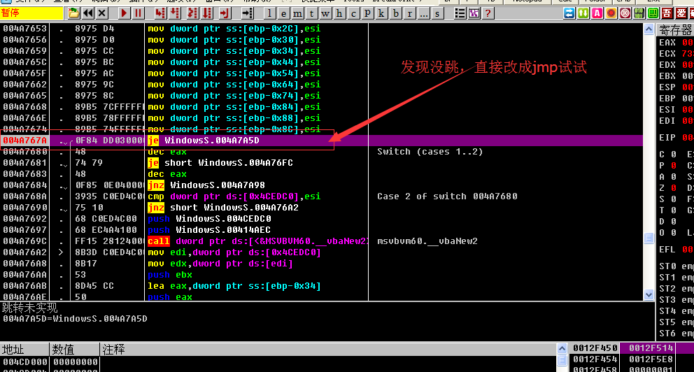Viewport: 694px width, 372px height.
Task: Select the Auxiliary flag A value
Action: [673, 176]
